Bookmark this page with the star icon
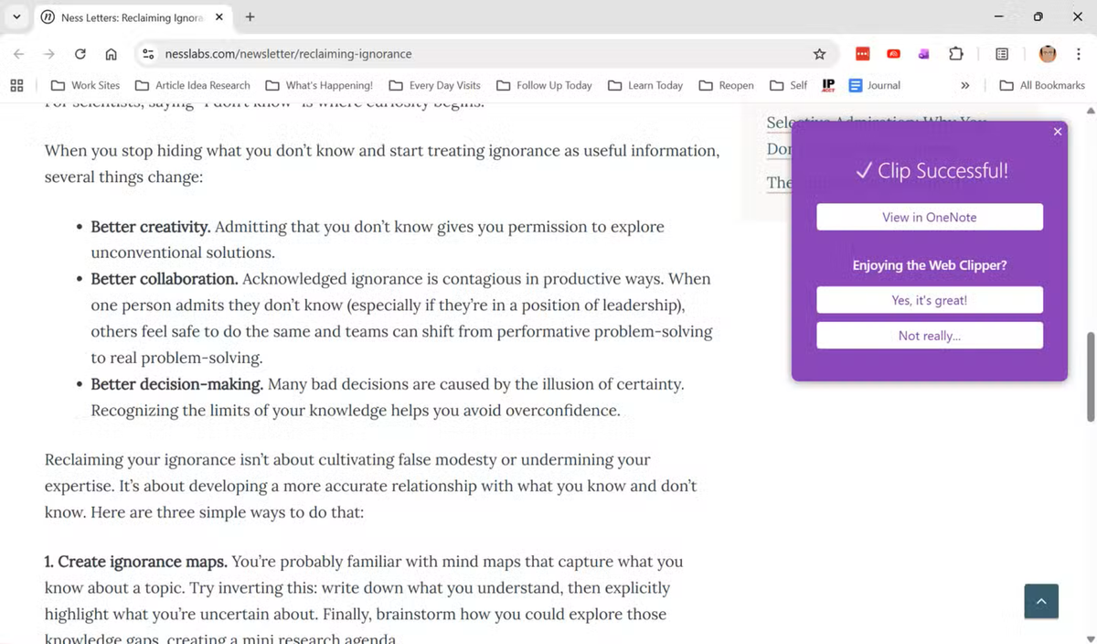 click(x=819, y=54)
